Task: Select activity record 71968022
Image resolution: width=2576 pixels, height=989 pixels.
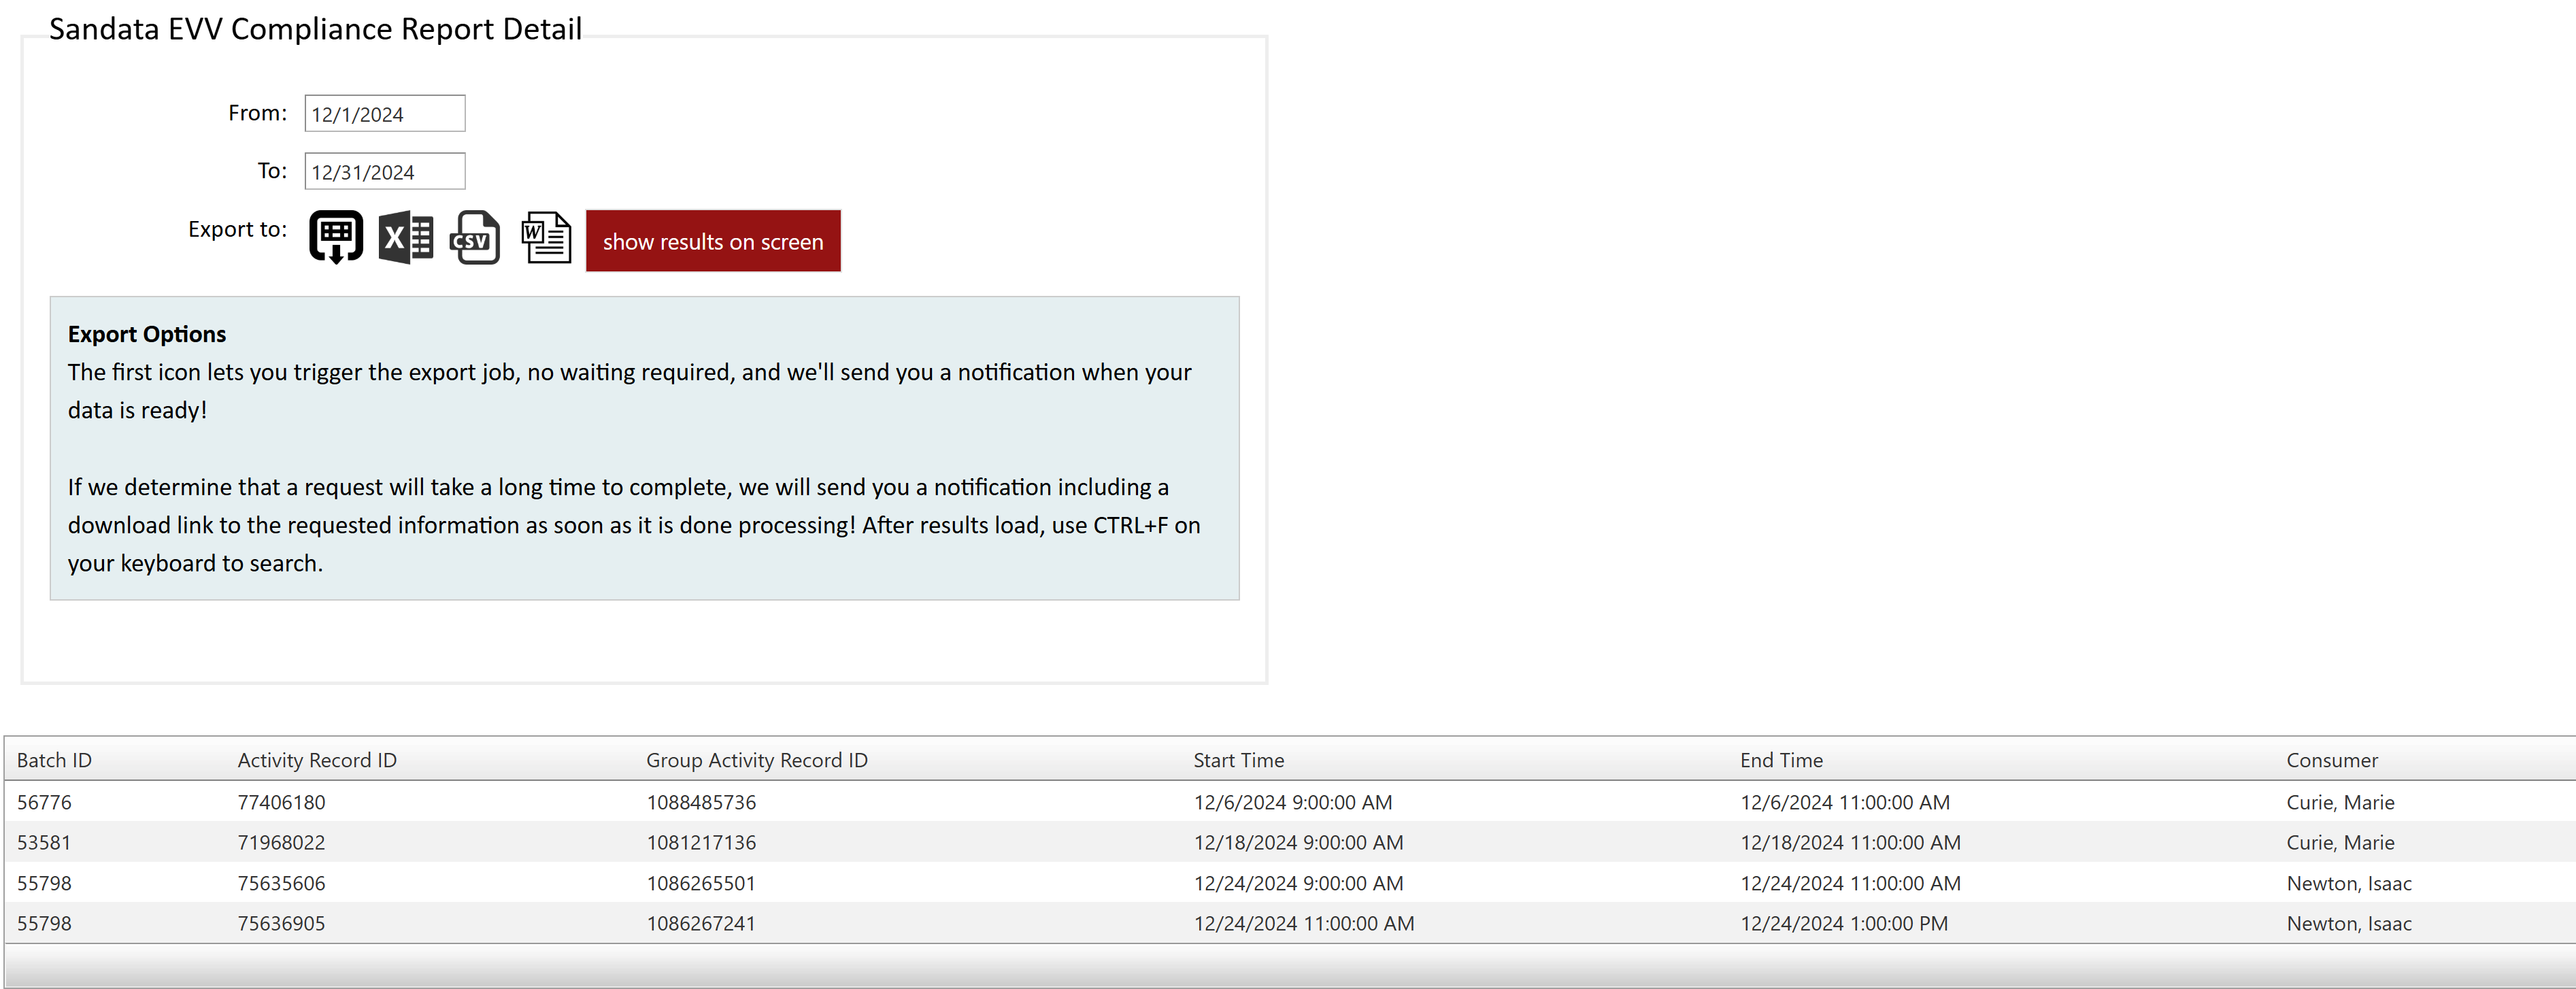Action: tap(281, 843)
